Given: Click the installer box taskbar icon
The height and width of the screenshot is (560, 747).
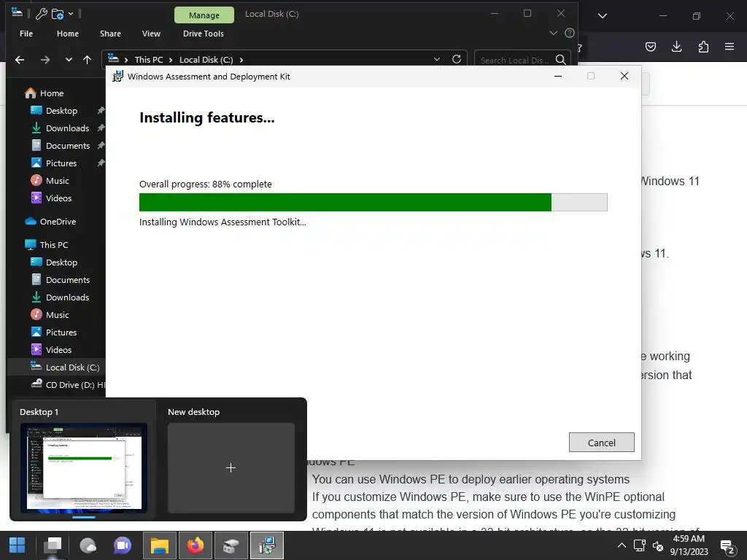Looking at the screenshot, I should pos(231,545).
